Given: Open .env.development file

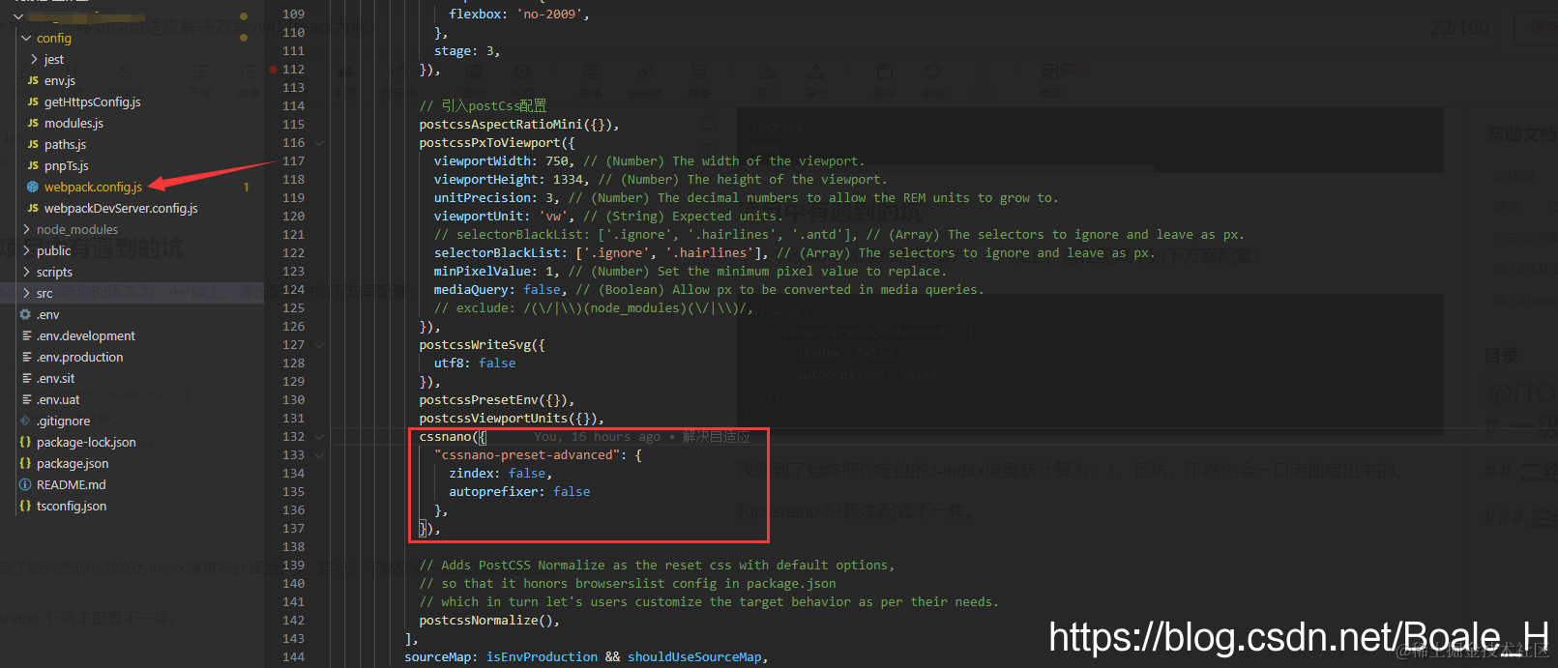Looking at the screenshot, I should pyautogui.click(x=86, y=336).
